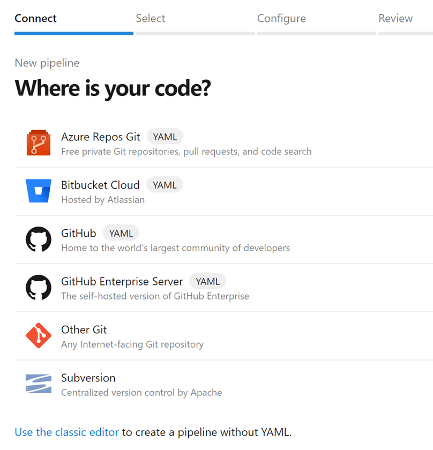Select the YAML badge beside Bitbucket Cloud

click(x=165, y=184)
